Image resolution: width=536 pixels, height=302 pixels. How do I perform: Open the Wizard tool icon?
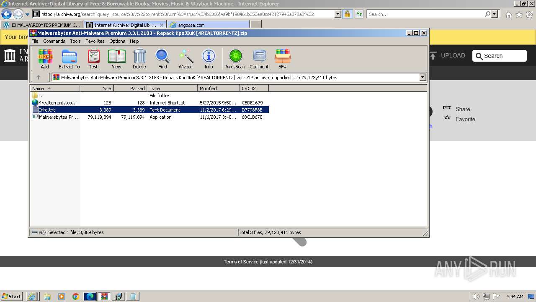(x=186, y=59)
